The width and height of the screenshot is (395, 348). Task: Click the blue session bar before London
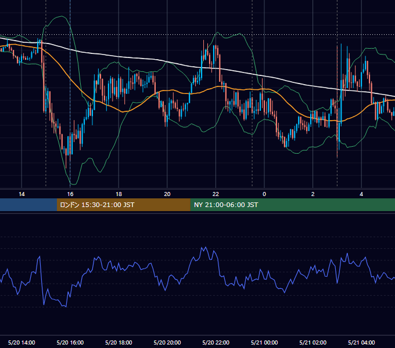[28, 205]
